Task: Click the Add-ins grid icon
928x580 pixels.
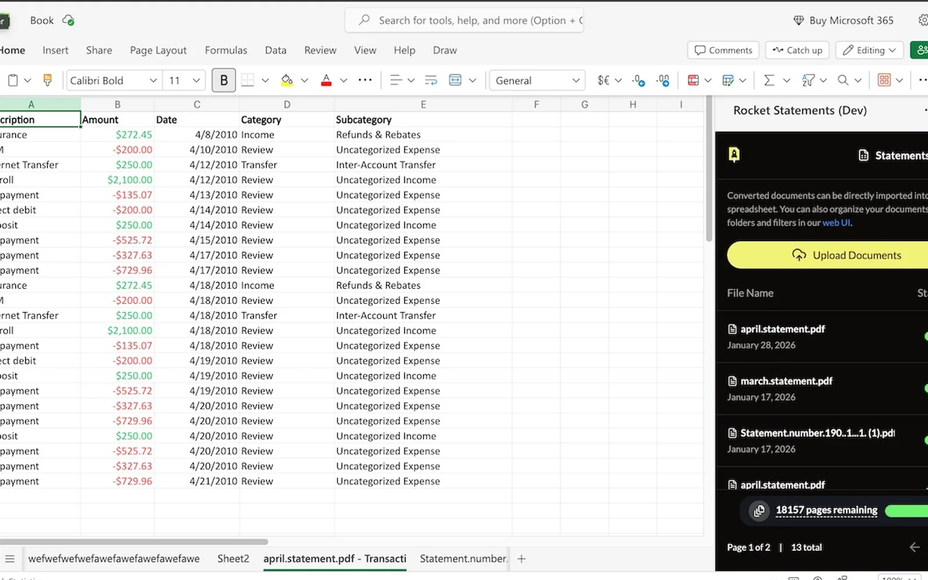Action: pyautogui.click(x=884, y=80)
